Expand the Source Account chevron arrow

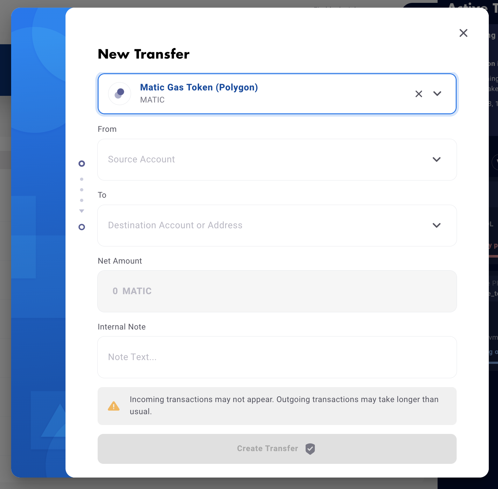(x=437, y=159)
